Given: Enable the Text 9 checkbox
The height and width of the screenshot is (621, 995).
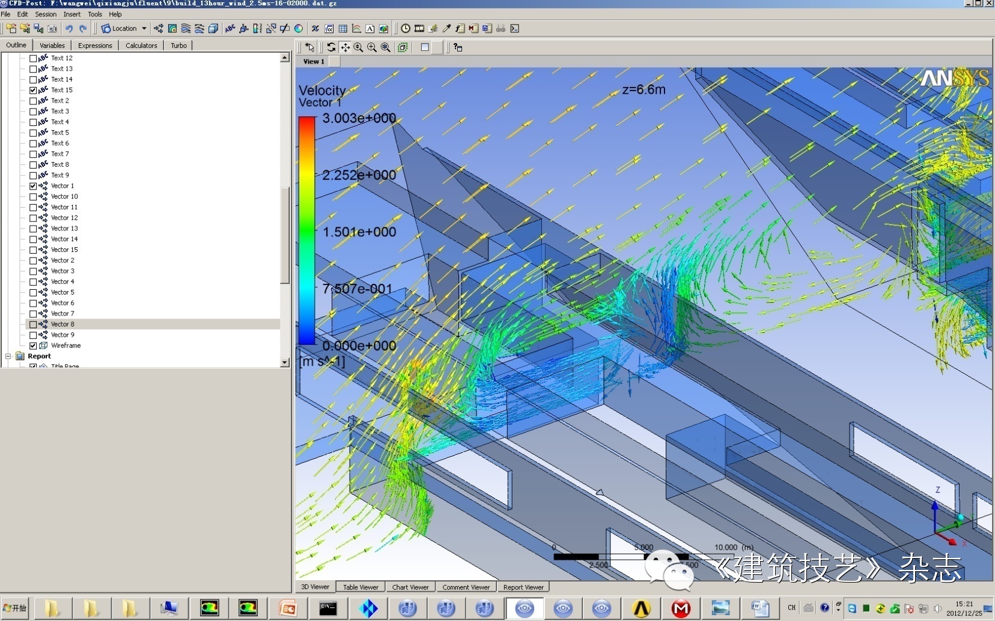Looking at the screenshot, I should (x=33, y=175).
